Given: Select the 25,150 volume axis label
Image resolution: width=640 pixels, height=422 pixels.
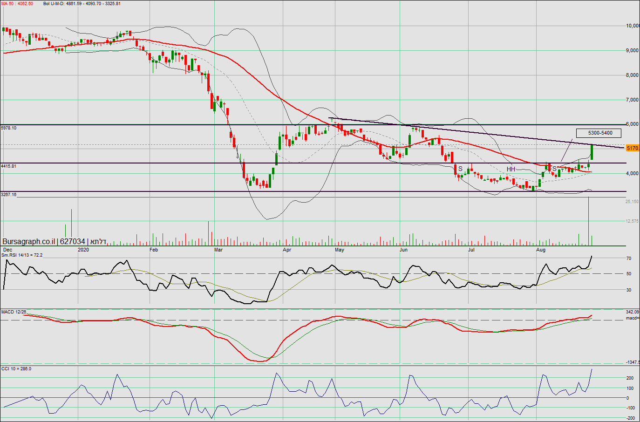Looking at the screenshot, I should [x=632, y=202].
